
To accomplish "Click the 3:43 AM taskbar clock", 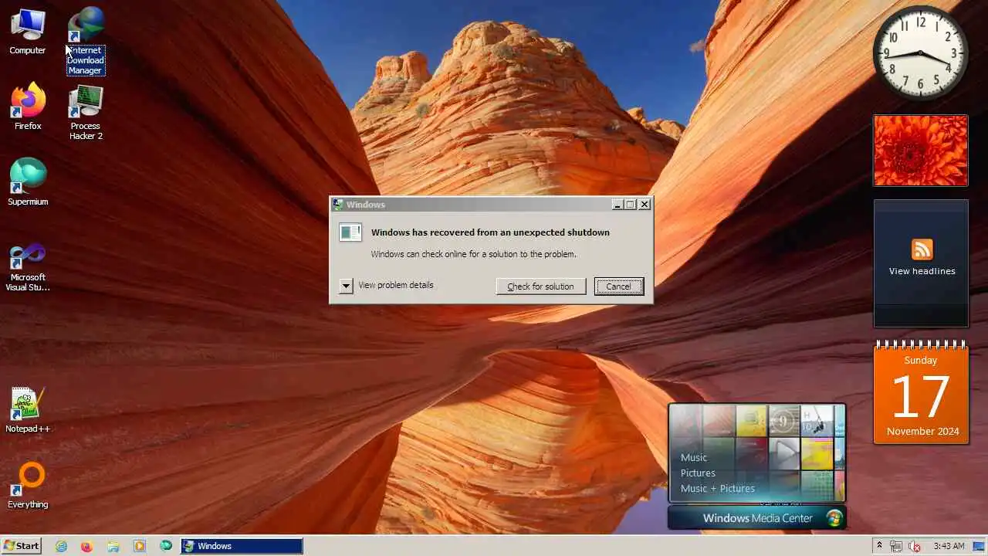I will coord(949,546).
